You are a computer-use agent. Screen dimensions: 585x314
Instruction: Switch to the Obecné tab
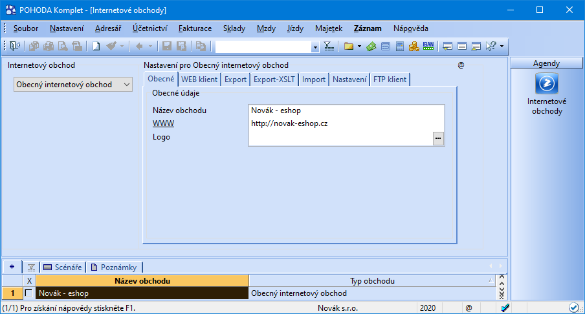pyautogui.click(x=160, y=79)
